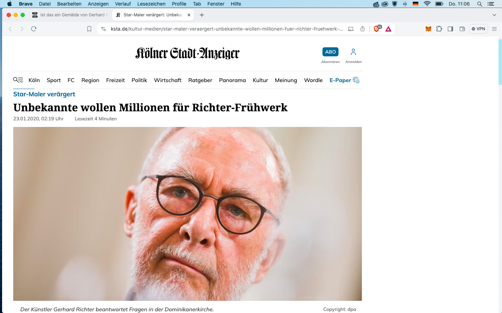Switch to the 'Ist das ein Gemälde' tab
Viewport: 502px width, 313px height.
pos(70,15)
